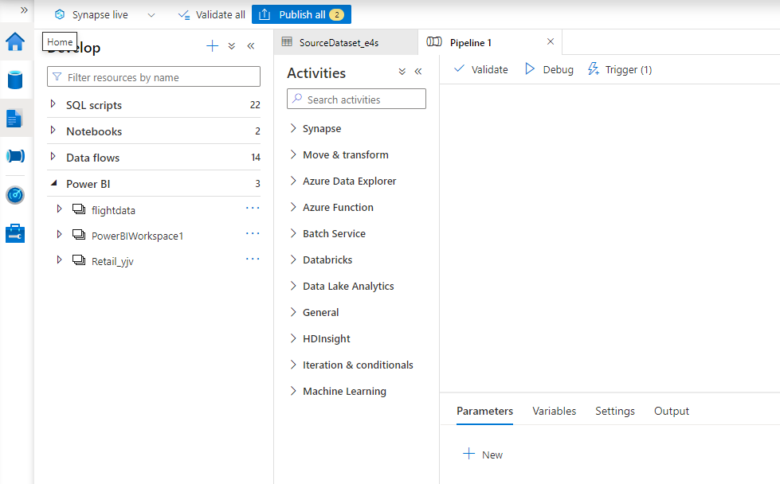Click Validate all
Screen dimensions: 780x484
pyautogui.click(x=211, y=15)
